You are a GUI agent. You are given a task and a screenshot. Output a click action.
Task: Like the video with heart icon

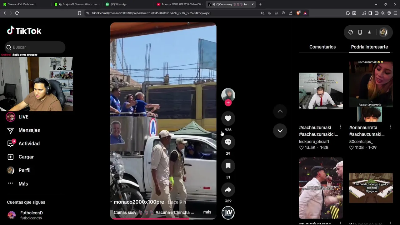coord(228,118)
